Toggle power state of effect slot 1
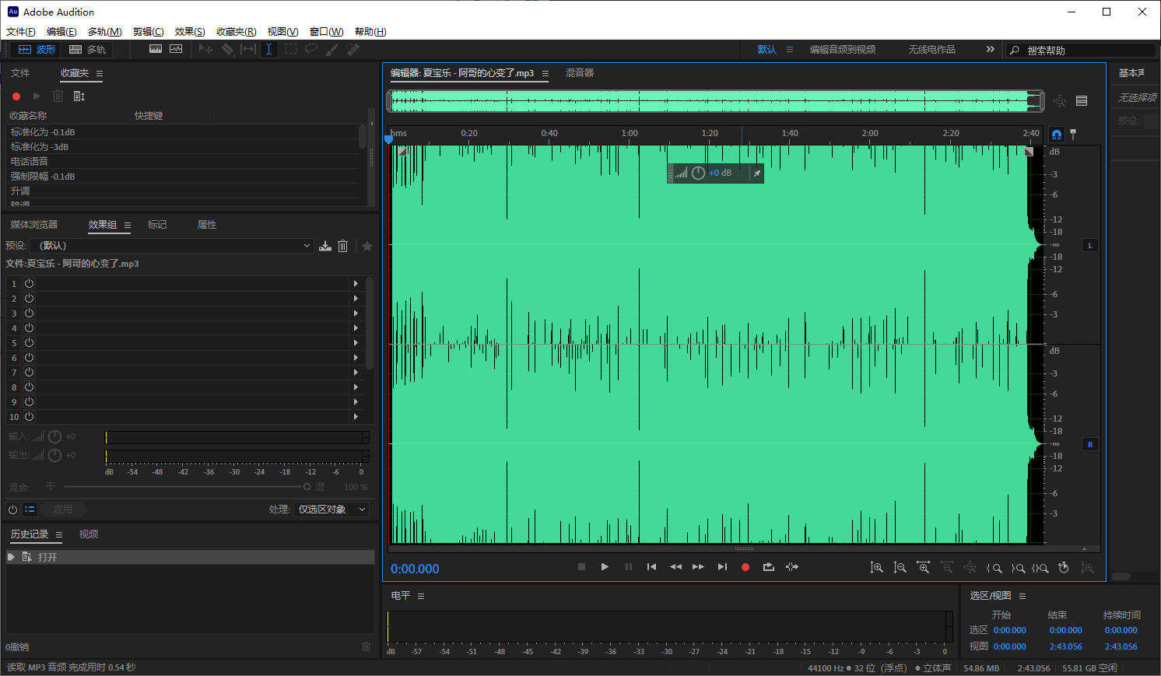The height and width of the screenshot is (676, 1161). click(x=29, y=284)
